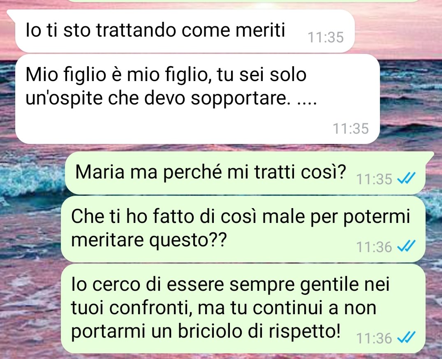Click the word 'rispetto!' in the last message

tap(304, 331)
